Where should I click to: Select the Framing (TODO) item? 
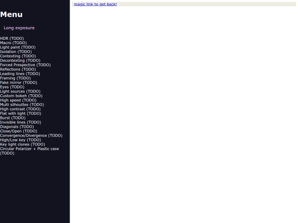pos(15,78)
